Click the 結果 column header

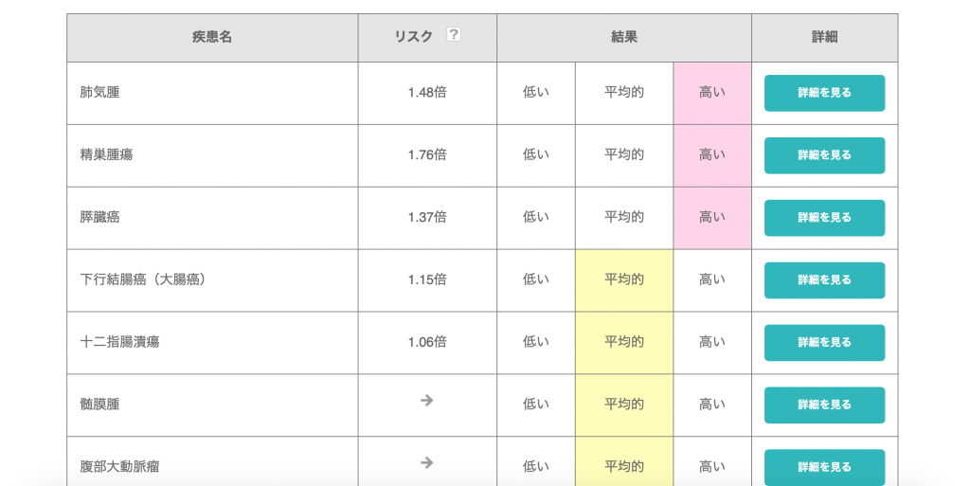pyautogui.click(x=624, y=37)
